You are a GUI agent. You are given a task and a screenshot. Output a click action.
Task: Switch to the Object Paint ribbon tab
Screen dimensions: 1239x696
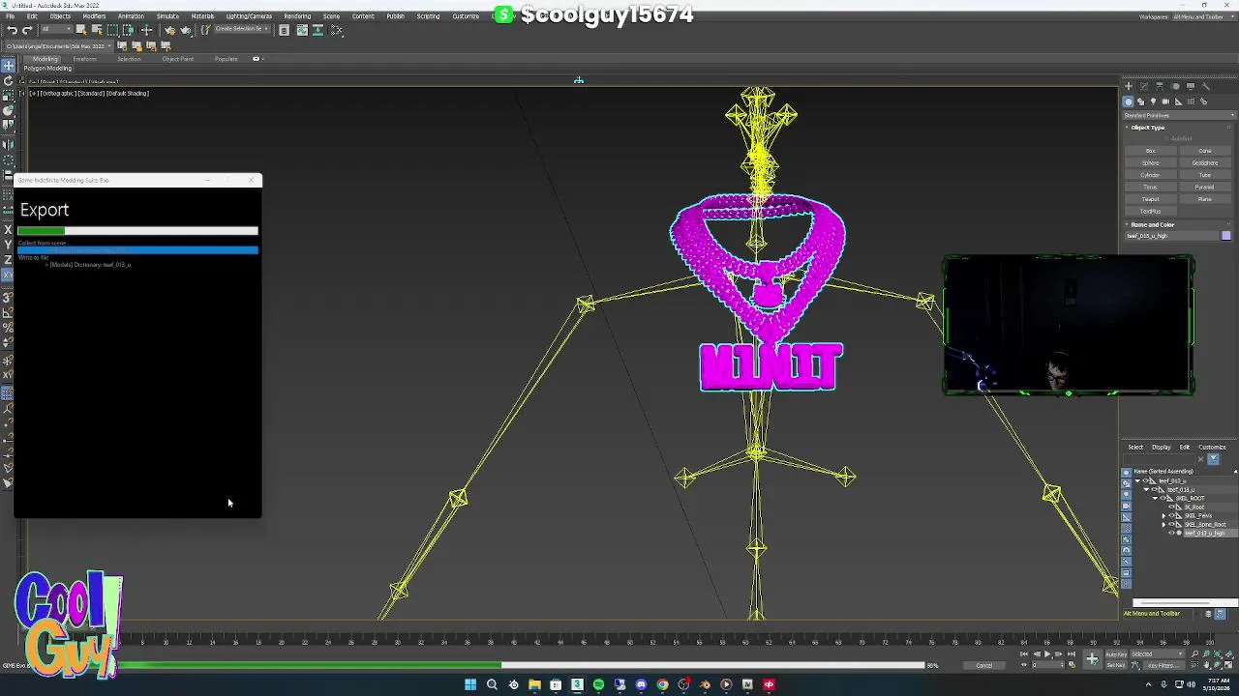[x=178, y=59]
